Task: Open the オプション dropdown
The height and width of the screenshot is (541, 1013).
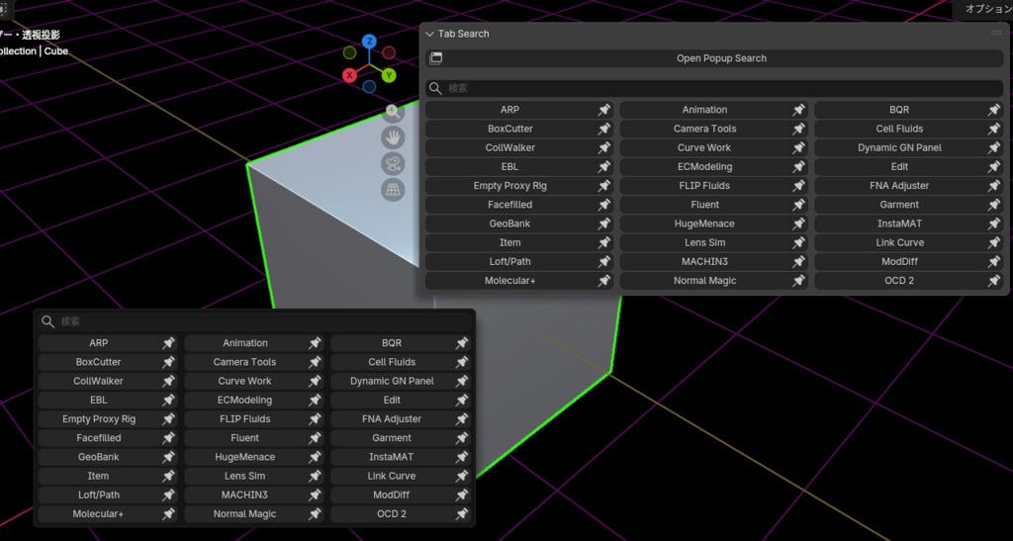Action: (982, 9)
